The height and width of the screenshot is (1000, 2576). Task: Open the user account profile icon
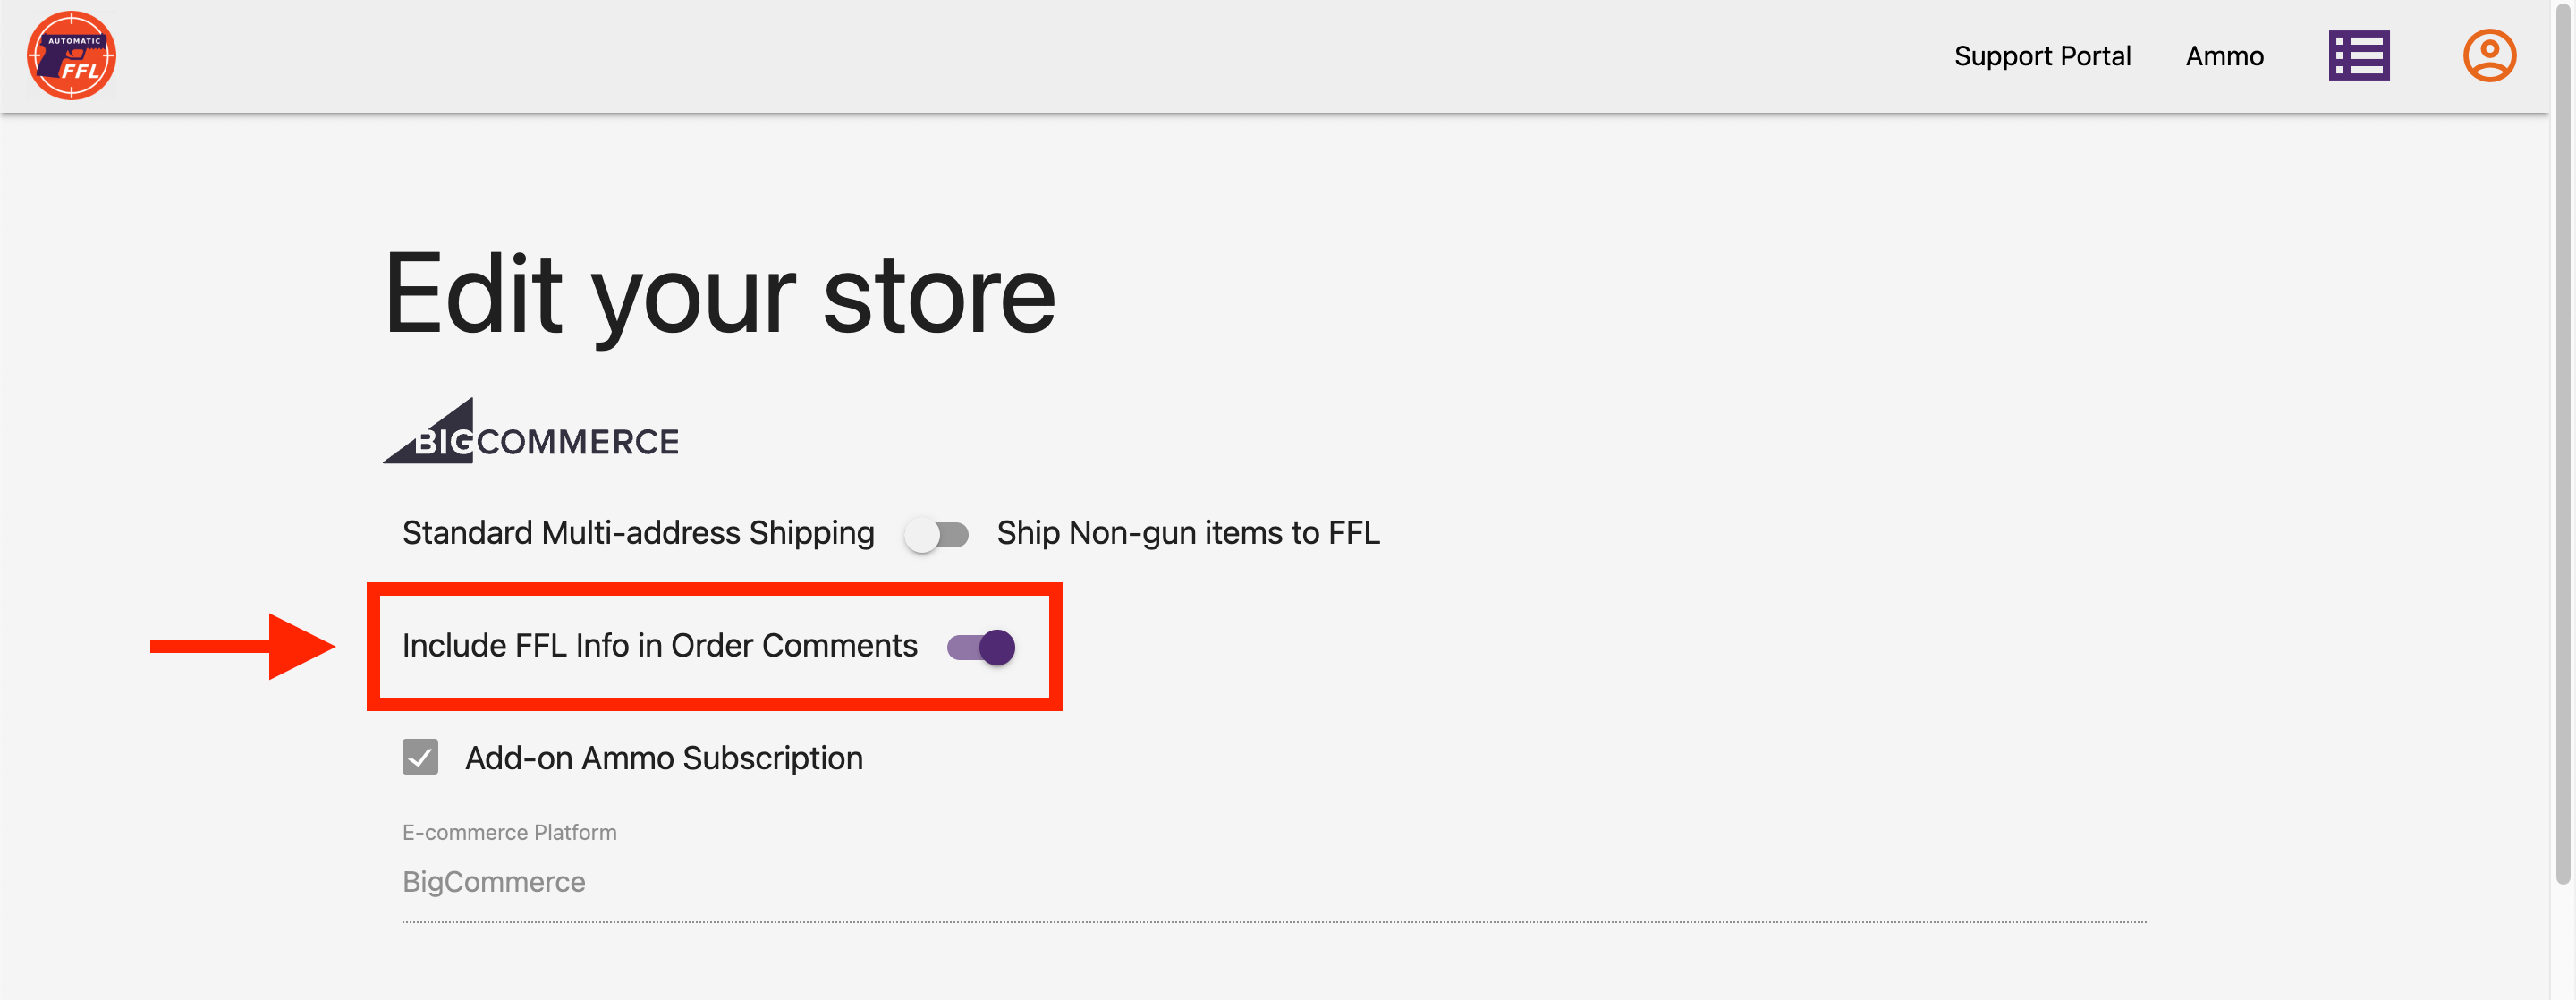tap(2488, 55)
